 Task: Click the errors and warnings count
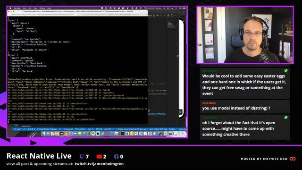click(32, 129)
